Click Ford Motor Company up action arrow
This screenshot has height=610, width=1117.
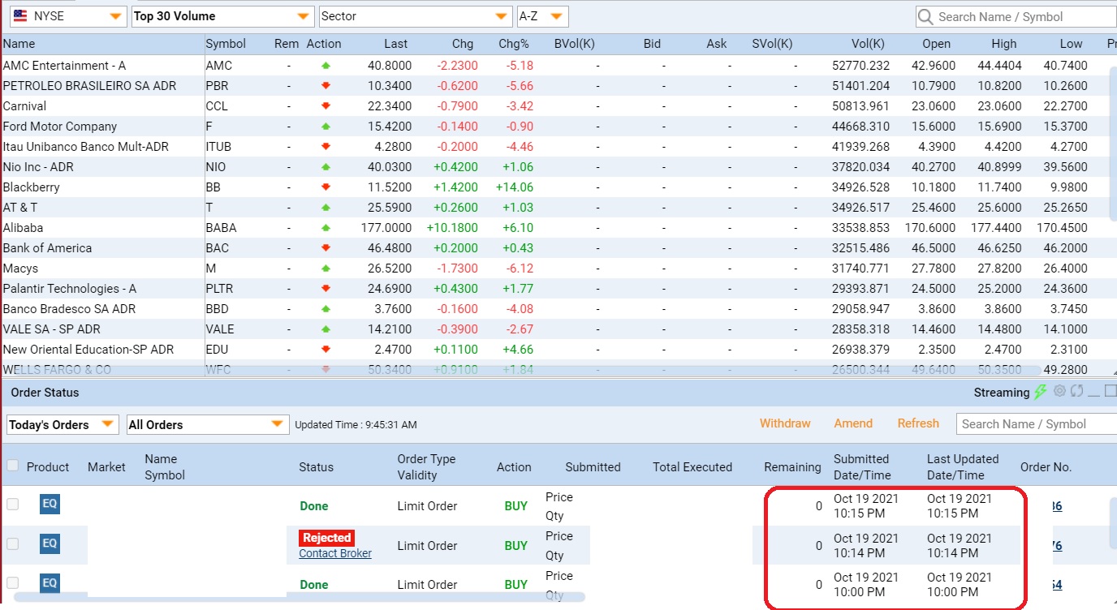(326, 127)
